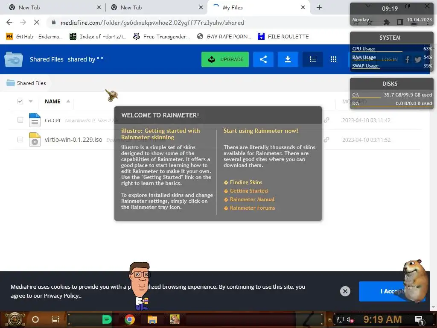Image resolution: width=437 pixels, height=328 pixels.
Task: Open the GitHub - Enderma bookmark
Action: coord(35,37)
